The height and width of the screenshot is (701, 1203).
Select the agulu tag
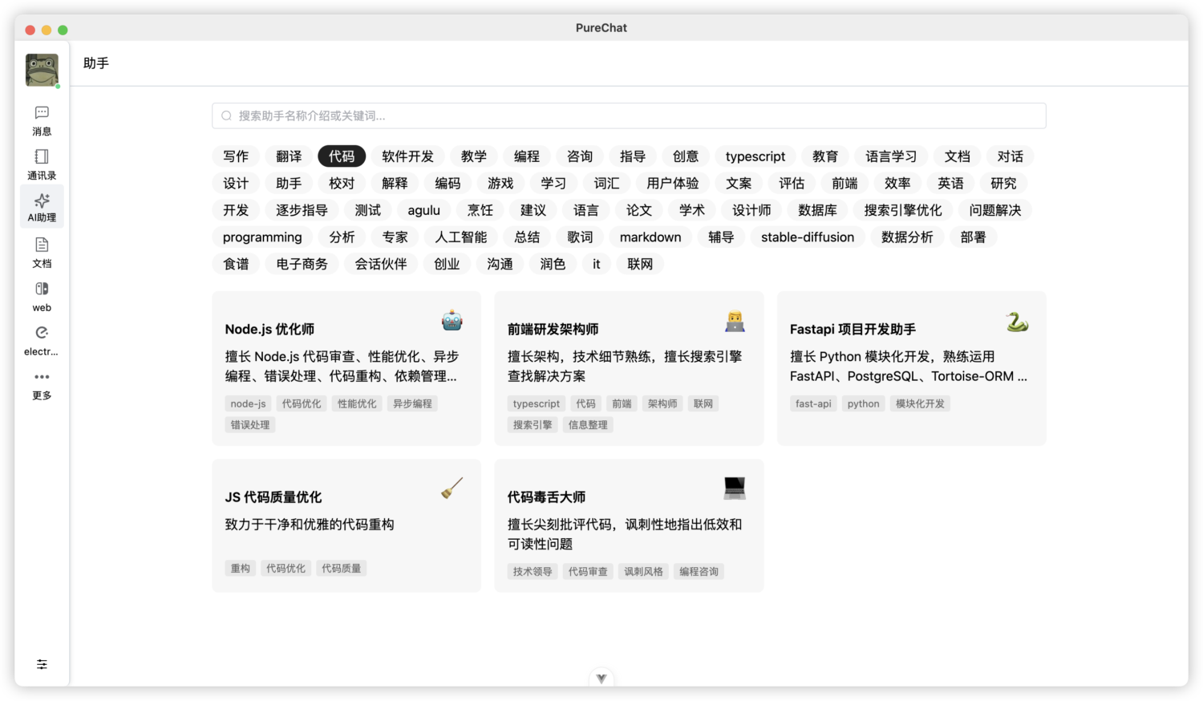point(424,210)
